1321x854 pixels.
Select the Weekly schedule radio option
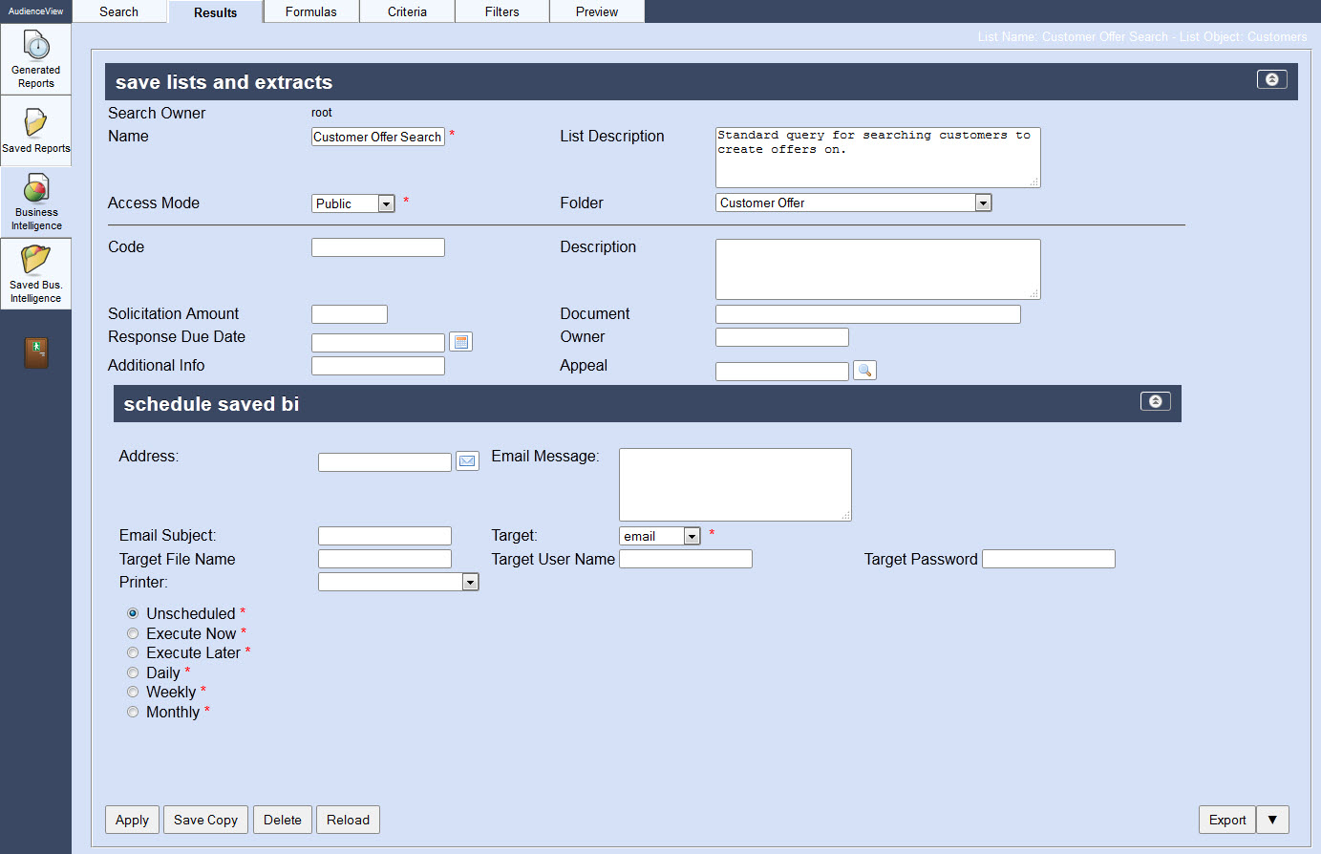click(x=133, y=692)
